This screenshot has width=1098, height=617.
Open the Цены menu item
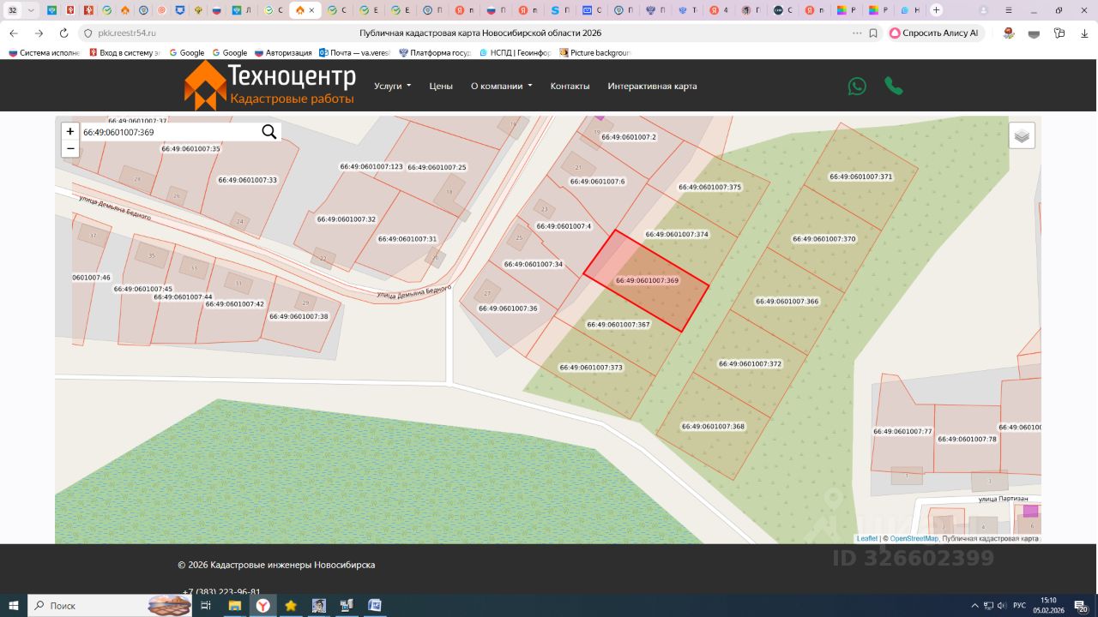pyautogui.click(x=441, y=86)
